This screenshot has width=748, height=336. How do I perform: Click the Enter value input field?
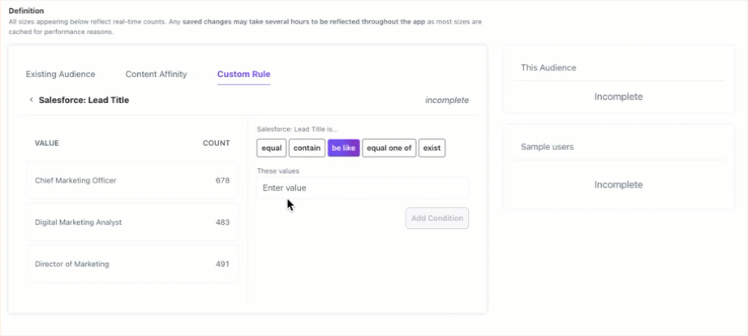363,188
